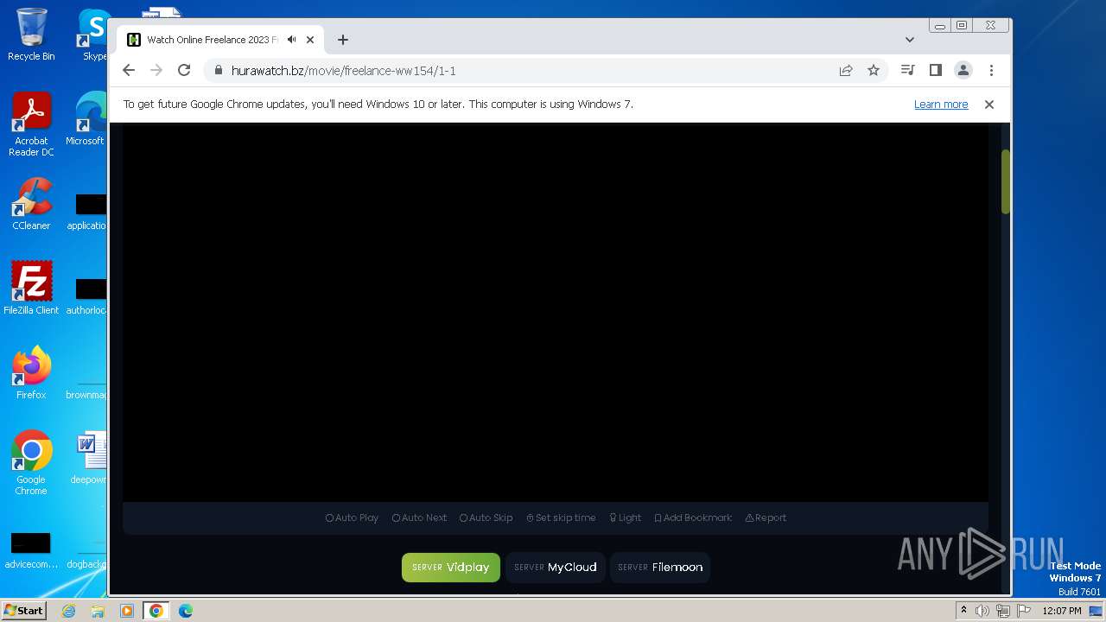This screenshot has width=1106, height=622.
Task: Open the Windows Start menu
Action: click(23, 611)
